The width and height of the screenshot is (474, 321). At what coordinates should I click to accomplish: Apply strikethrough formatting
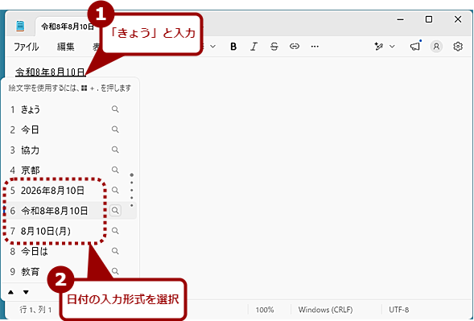click(274, 47)
